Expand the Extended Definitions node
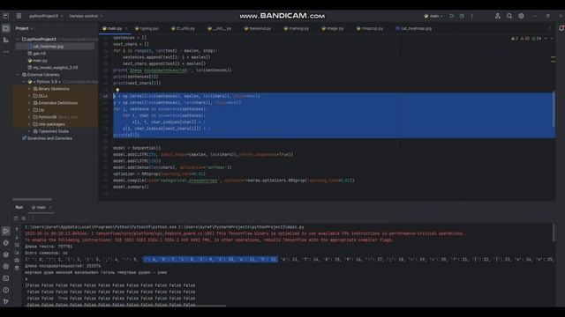This screenshot has height=317, width=565. [x=30, y=103]
